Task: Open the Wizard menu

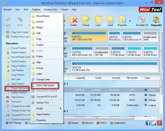Action: point(64,9)
